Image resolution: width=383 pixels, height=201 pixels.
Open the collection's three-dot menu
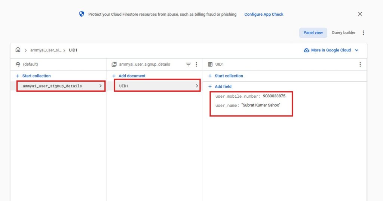click(x=196, y=65)
